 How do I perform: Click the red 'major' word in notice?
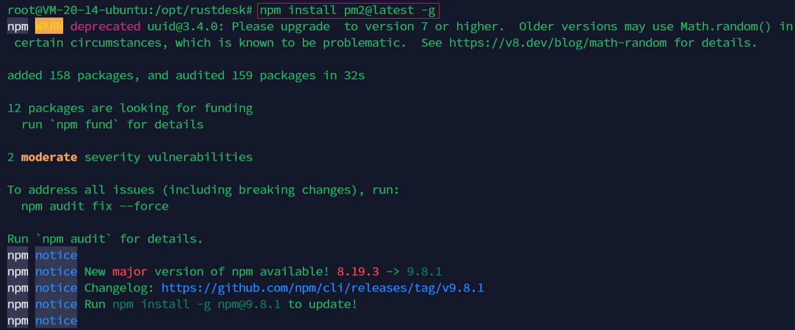pyautogui.click(x=130, y=272)
